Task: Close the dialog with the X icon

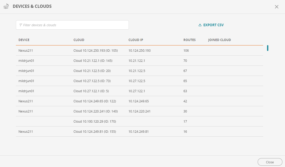Action: tap(276, 7)
